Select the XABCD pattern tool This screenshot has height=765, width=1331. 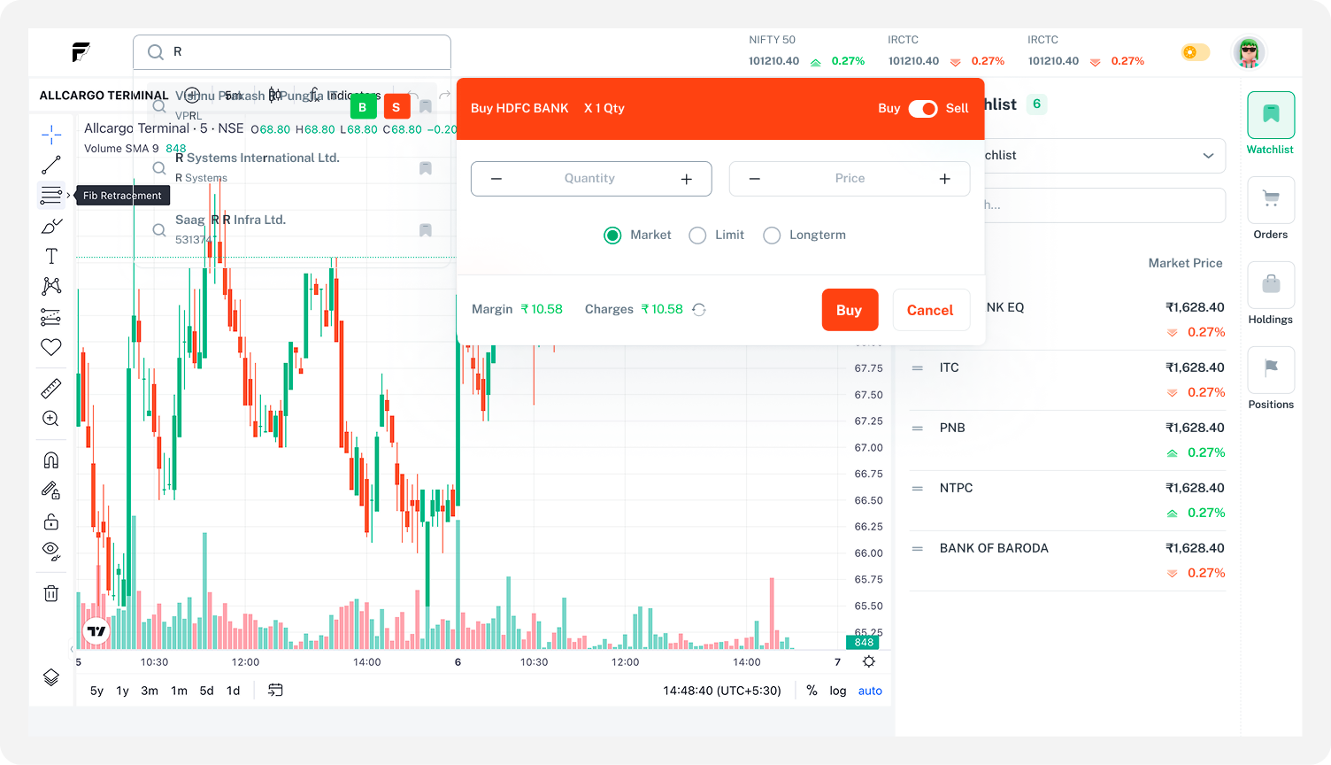[x=51, y=286]
